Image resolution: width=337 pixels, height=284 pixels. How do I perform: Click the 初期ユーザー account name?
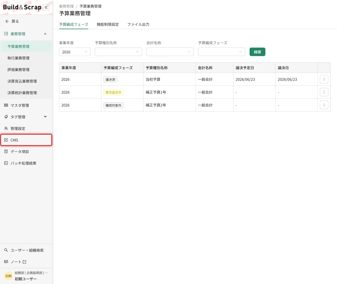point(26,279)
